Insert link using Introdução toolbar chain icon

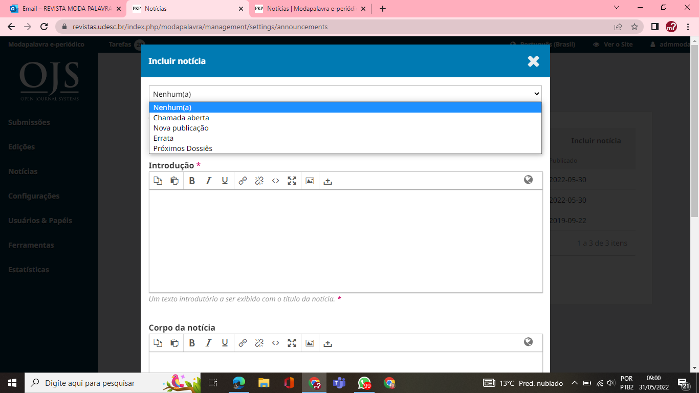pos(243,181)
